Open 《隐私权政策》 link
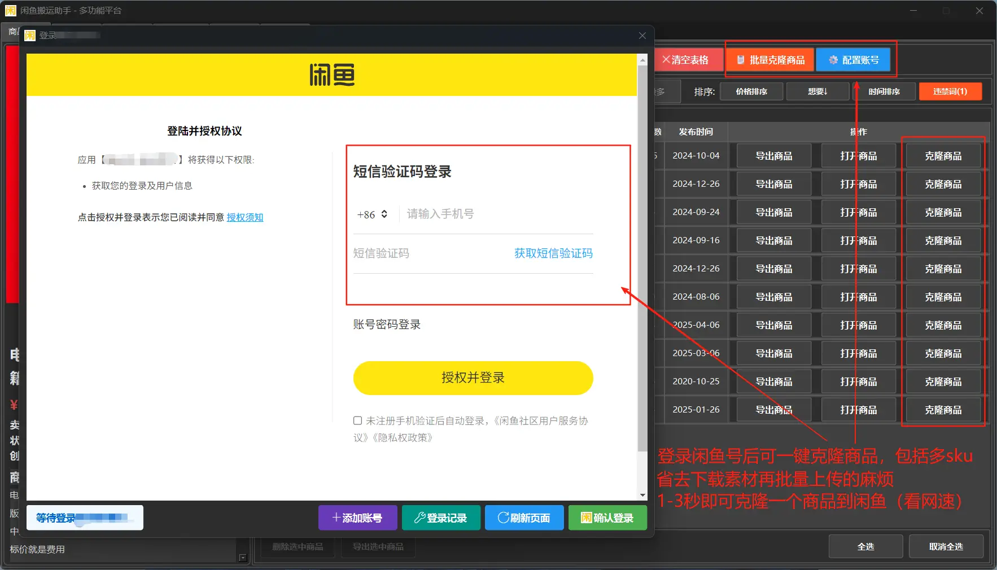997x570 pixels. [402, 438]
